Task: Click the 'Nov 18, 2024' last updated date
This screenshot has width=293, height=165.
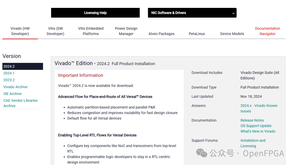Action: (251, 96)
